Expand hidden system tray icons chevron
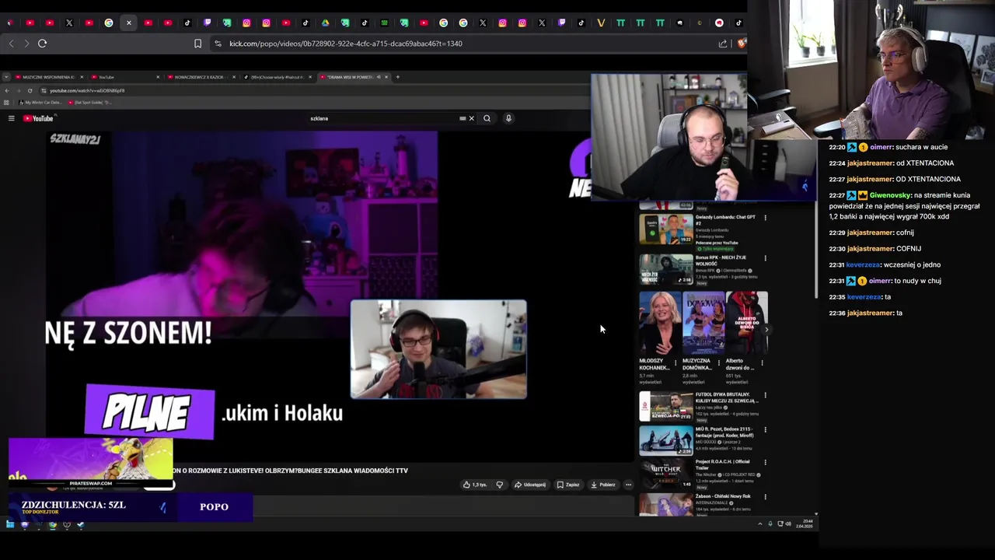 (x=760, y=523)
